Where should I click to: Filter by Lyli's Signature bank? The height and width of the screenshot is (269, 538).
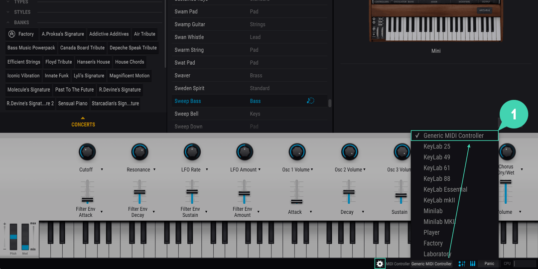point(89,76)
